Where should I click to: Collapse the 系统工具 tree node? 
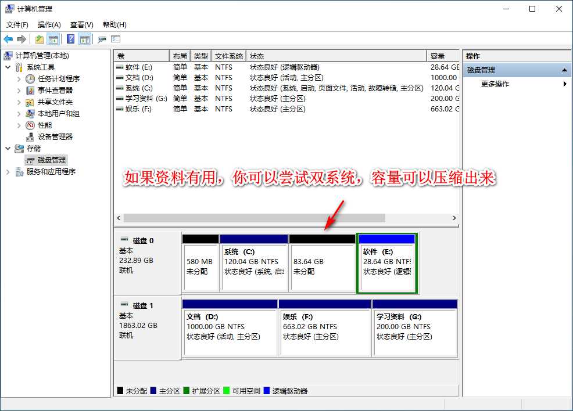click(x=8, y=67)
